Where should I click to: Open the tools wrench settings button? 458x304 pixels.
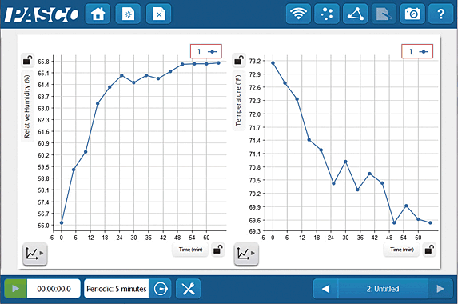tap(189, 289)
